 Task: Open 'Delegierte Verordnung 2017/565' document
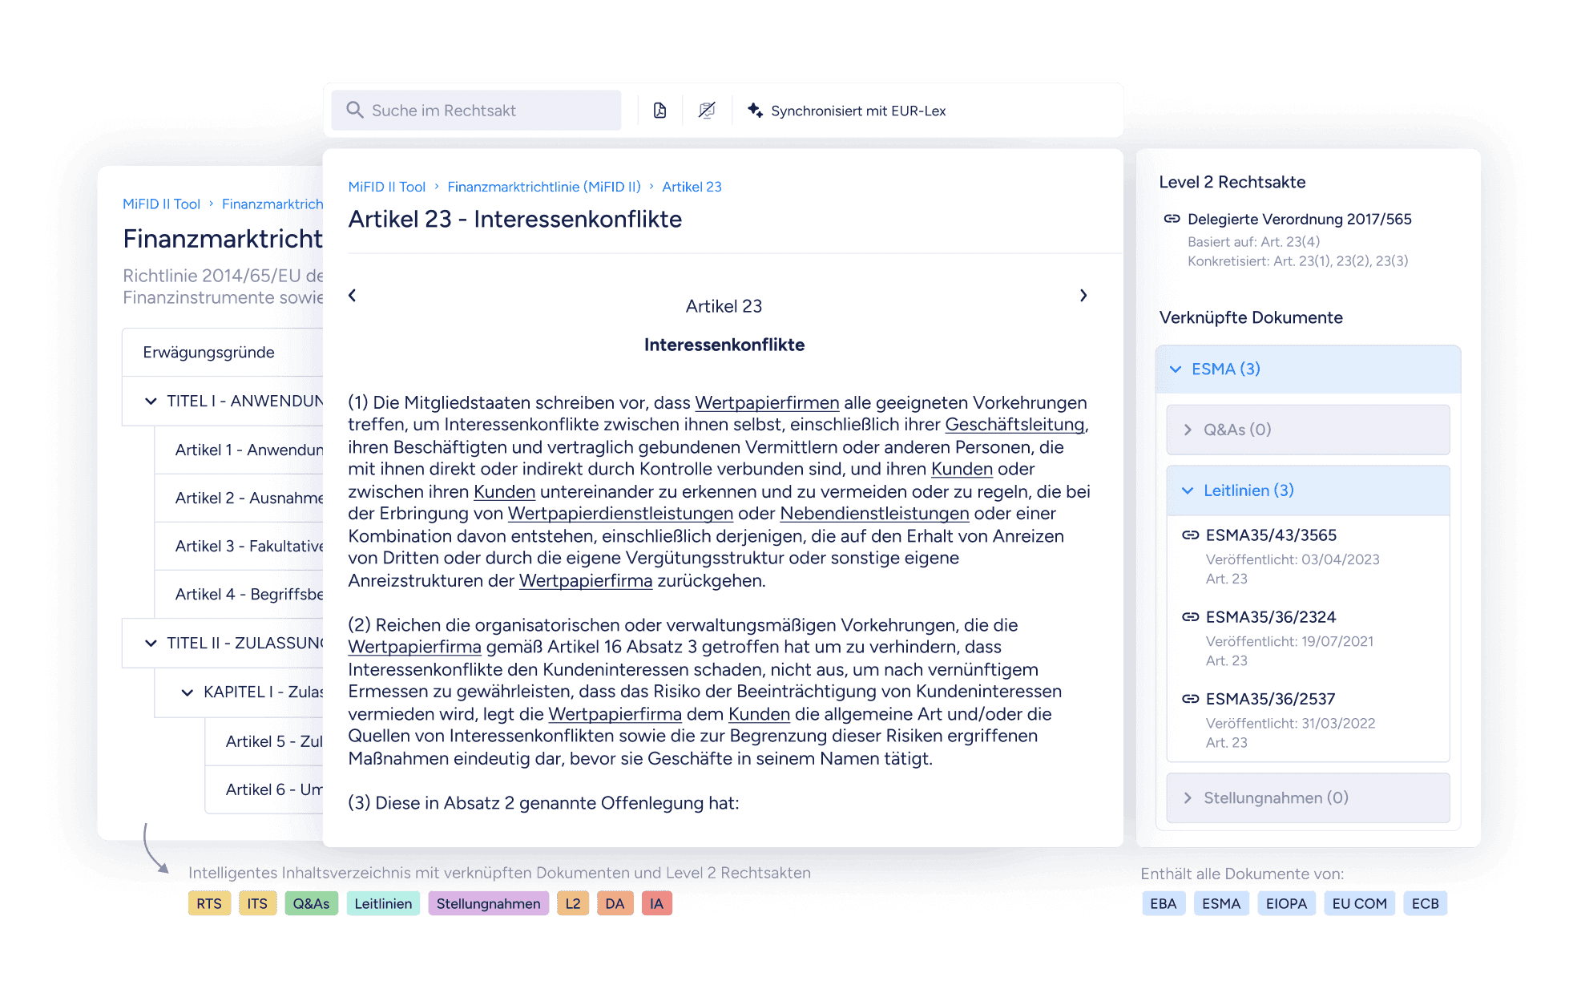[1300, 219]
